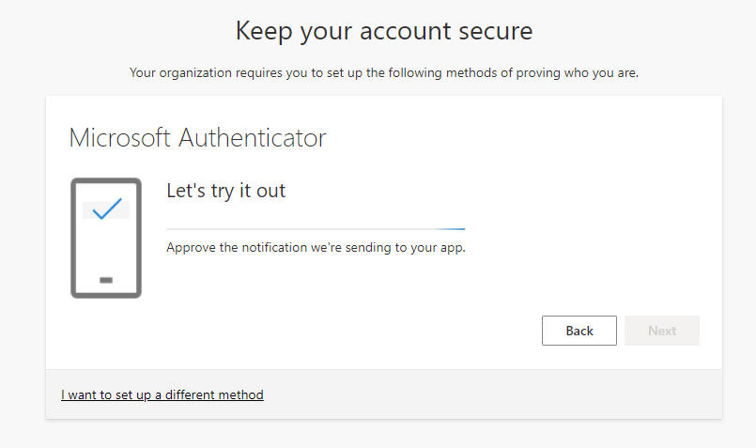Select the 'Microsoft Authenticator' title
Image resolution: width=756 pixels, height=448 pixels.
click(x=197, y=138)
